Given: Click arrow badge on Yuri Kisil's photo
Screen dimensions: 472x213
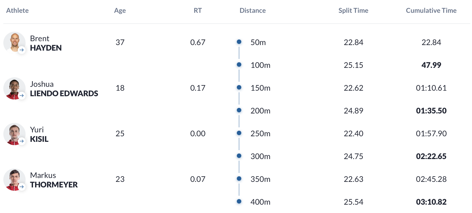Looking at the screenshot, I should click(x=22, y=141).
